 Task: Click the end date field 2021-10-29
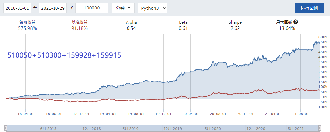[x=53, y=8]
